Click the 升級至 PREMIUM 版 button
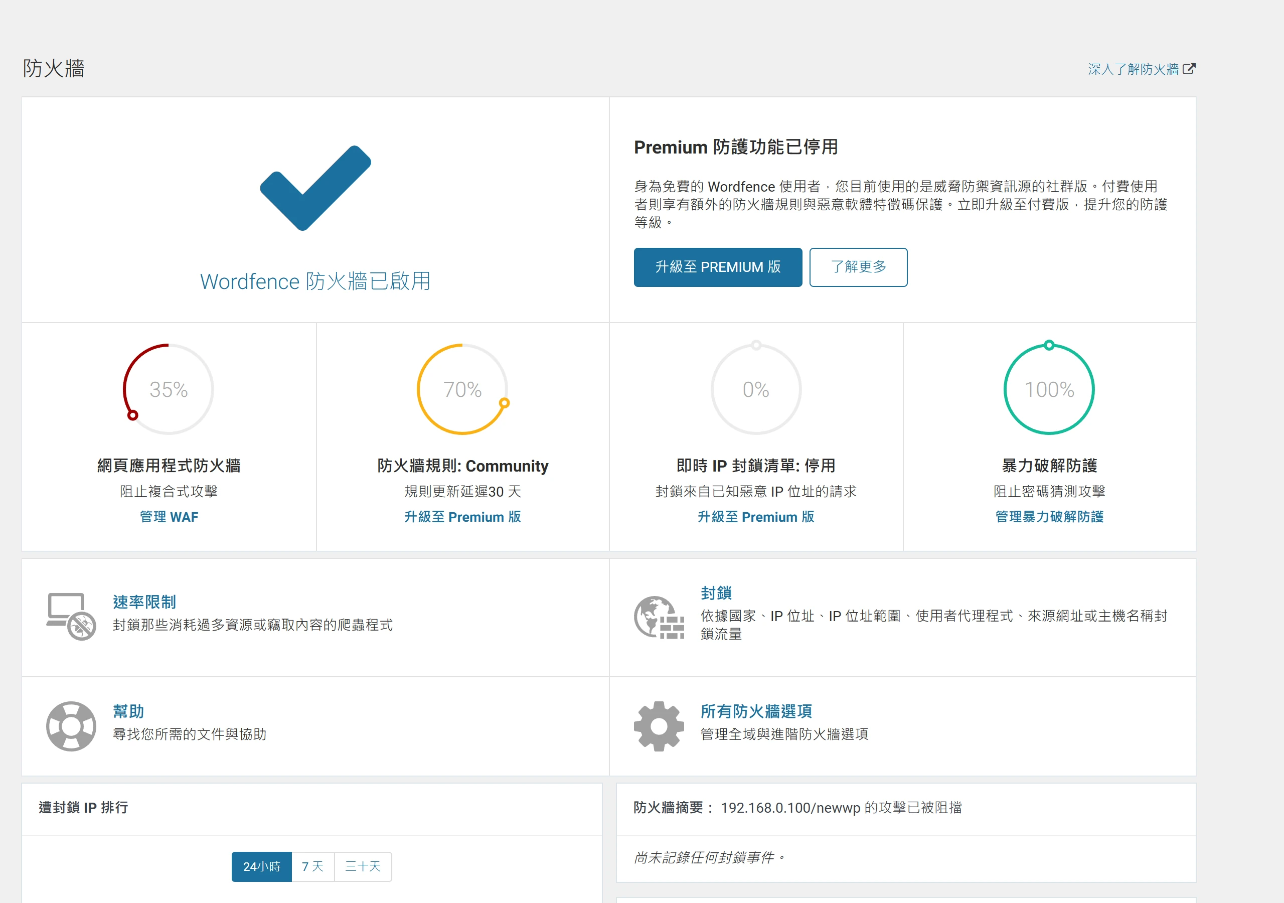The height and width of the screenshot is (903, 1284). pos(718,267)
